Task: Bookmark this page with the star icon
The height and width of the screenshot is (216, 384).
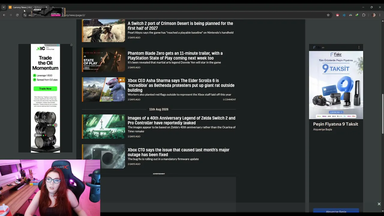Action: click(x=328, y=15)
